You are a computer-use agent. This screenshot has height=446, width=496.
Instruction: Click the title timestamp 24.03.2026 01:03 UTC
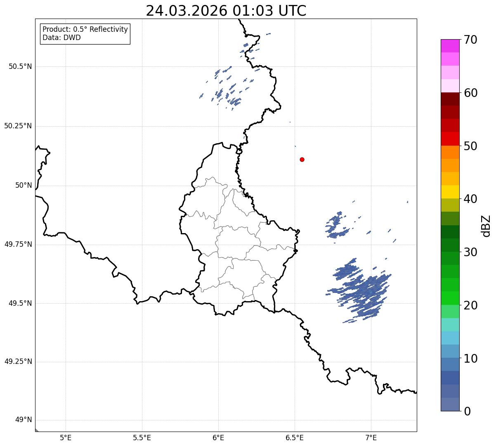[226, 11]
